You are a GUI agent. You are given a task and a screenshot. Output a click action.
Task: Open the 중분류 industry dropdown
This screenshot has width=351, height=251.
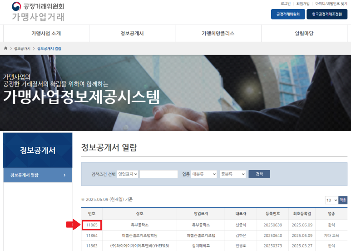click(233, 174)
